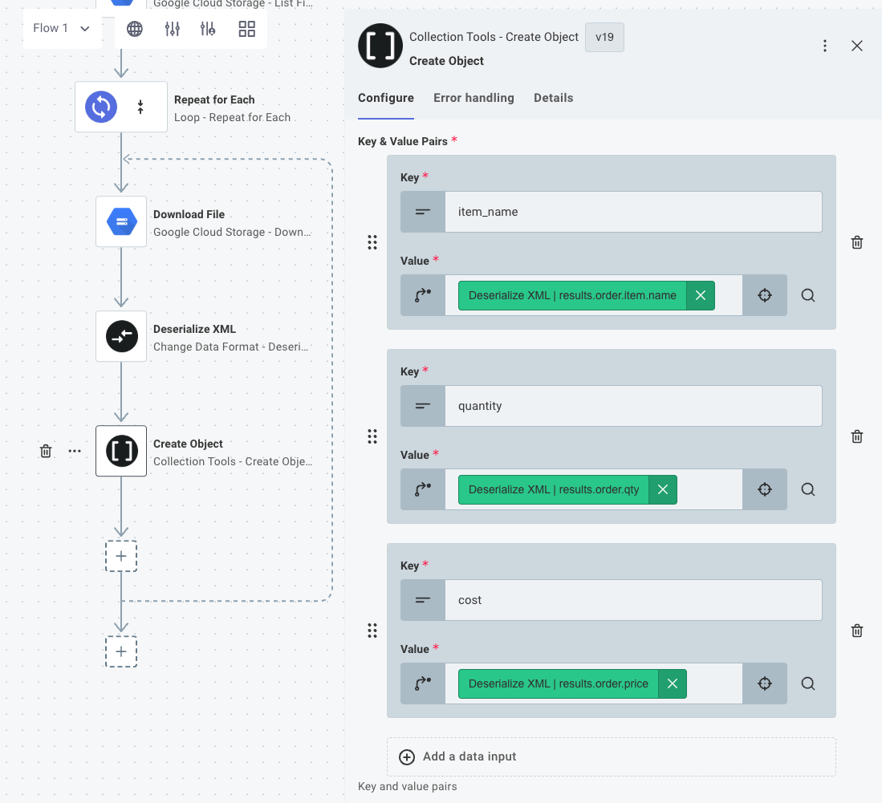Open the three-dot menu in the panel header
882x803 pixels.
(x=825, y=46)
